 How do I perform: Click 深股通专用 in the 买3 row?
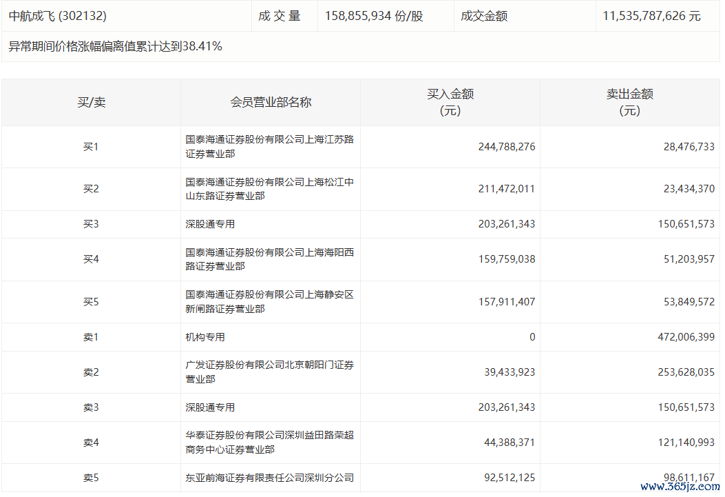tap(210, 224)
